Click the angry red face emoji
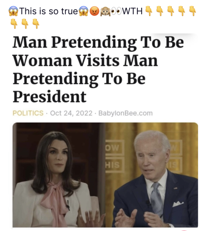This screenshot has height=231, width=206. (x=94, y=11)
